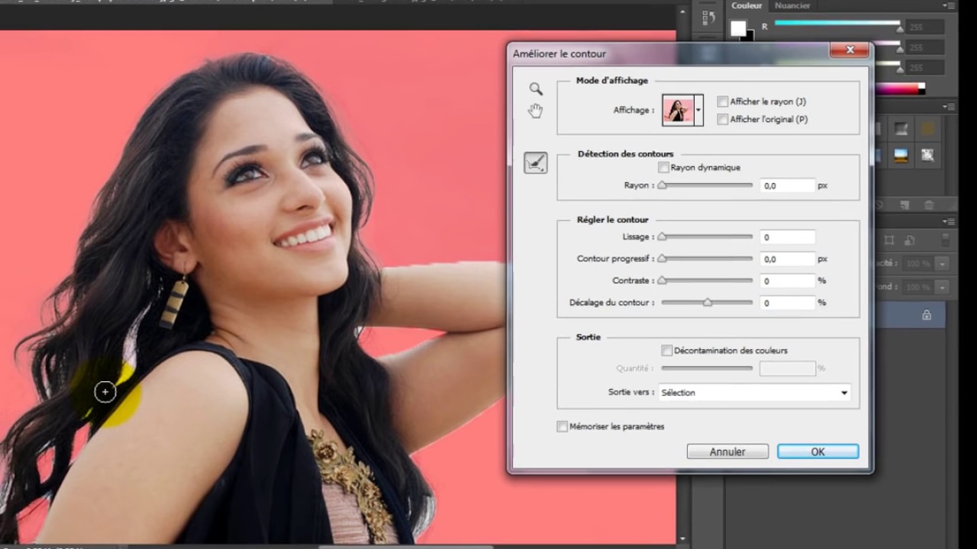This screenshot has width=977, height=549.
Task: Click the color spectrum ramp in Couleur panel
Action: click(x=901, y=88)
